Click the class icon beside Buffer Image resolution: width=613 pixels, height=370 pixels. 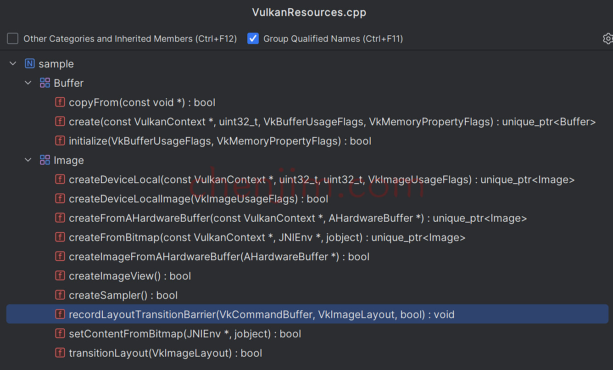(45, 83)
